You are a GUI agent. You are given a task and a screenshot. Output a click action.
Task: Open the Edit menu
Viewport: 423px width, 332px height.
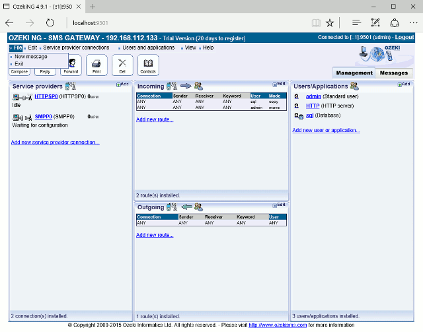coord(32,48)
